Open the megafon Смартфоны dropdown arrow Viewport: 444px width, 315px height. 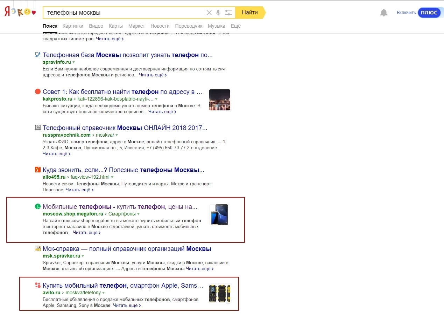tap(139, 214)
